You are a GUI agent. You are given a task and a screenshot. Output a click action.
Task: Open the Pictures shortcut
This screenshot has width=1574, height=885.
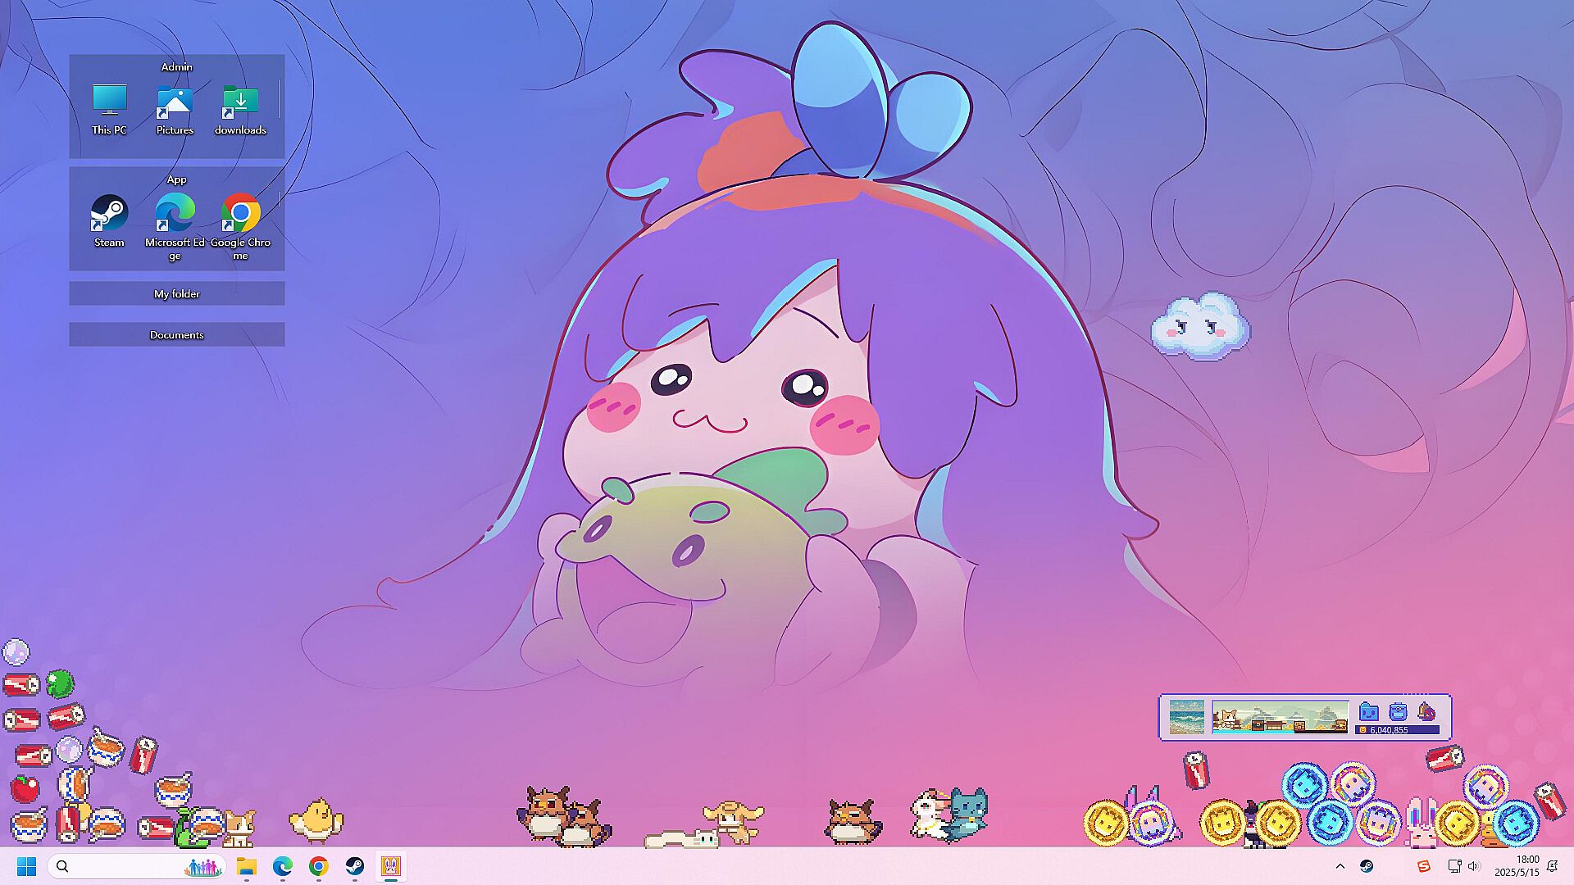tap(175, 102)
